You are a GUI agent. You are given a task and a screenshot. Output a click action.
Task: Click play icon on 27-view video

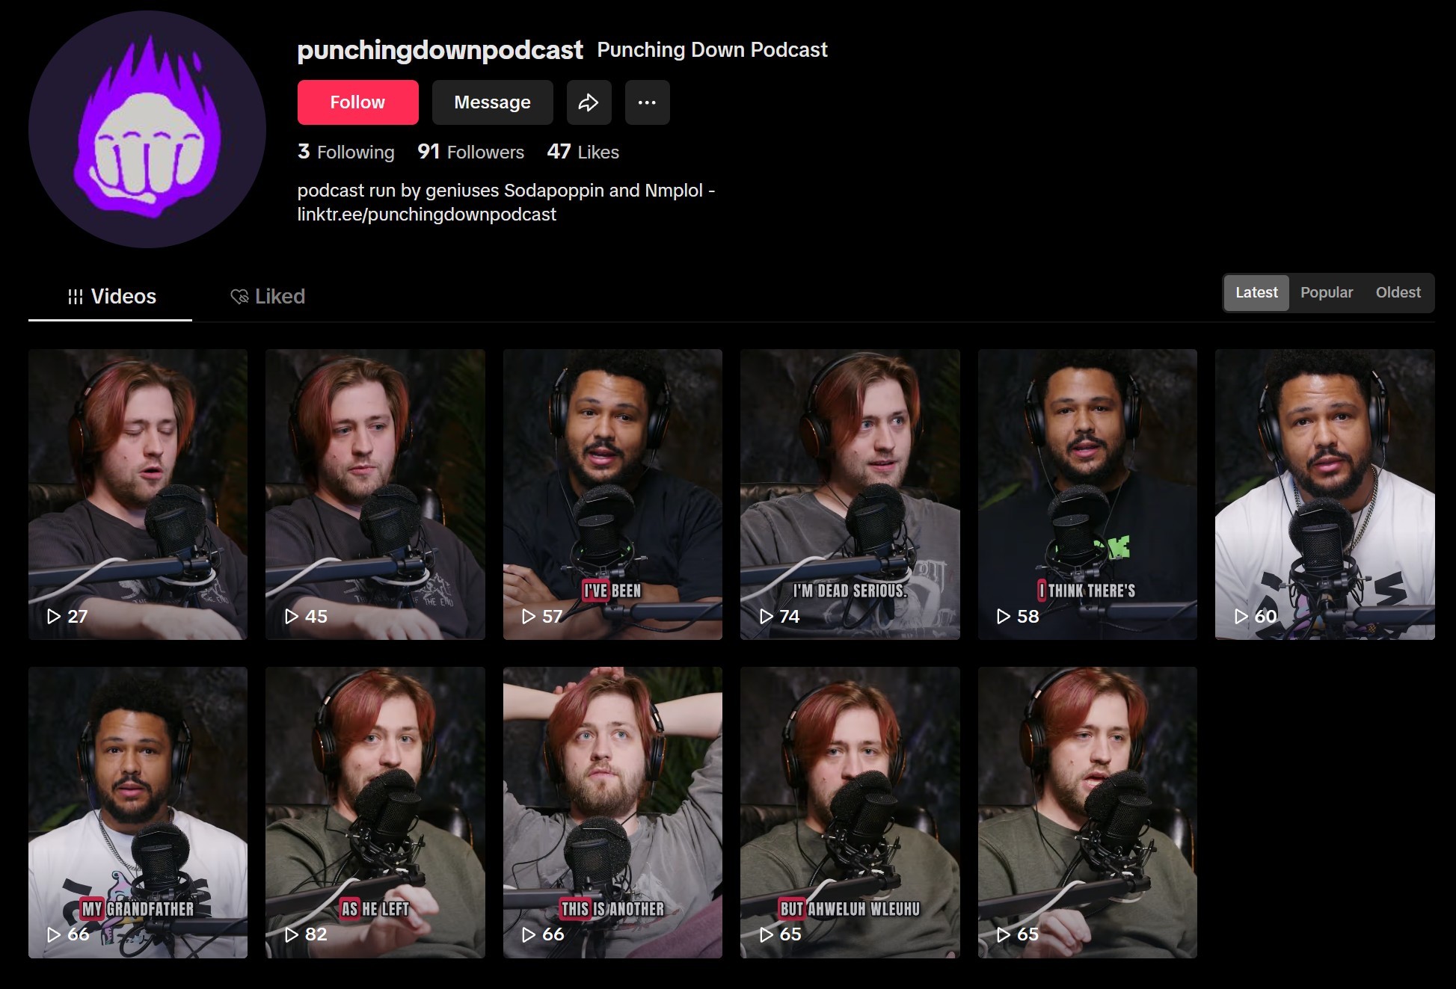tap(54, 617)
